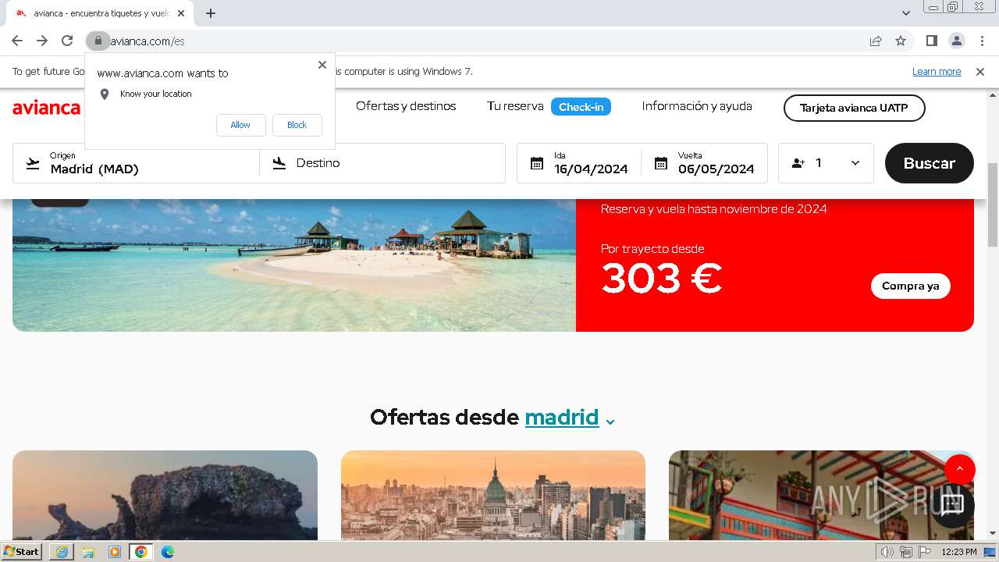This screenshot has height=562, width=999.
Task: Open the colorful balcony destination card
Action: pos(821,495)
